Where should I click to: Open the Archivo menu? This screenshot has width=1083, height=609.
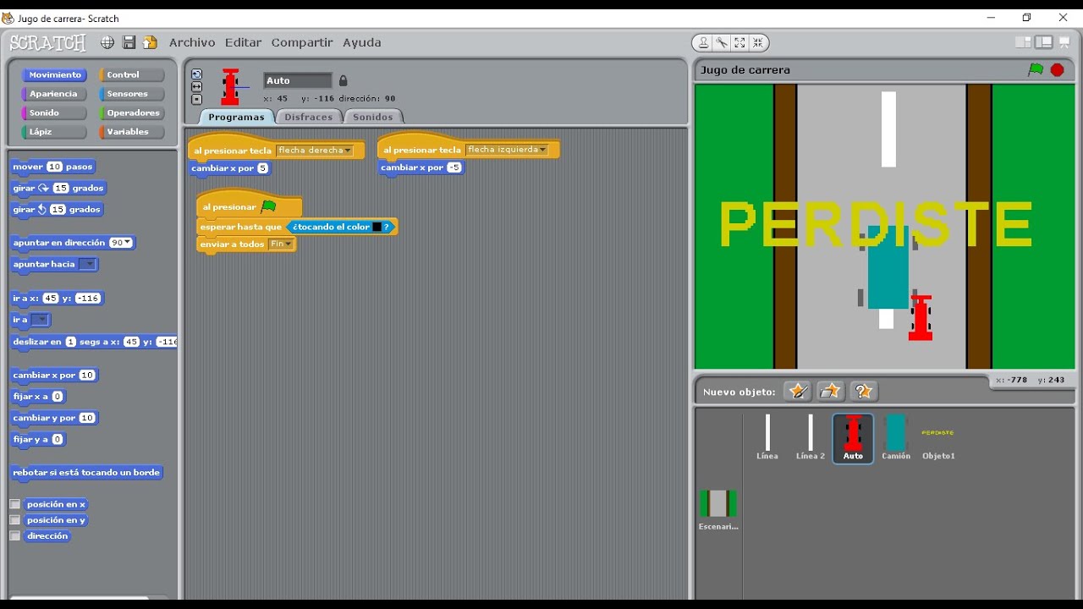coord(192,42)
